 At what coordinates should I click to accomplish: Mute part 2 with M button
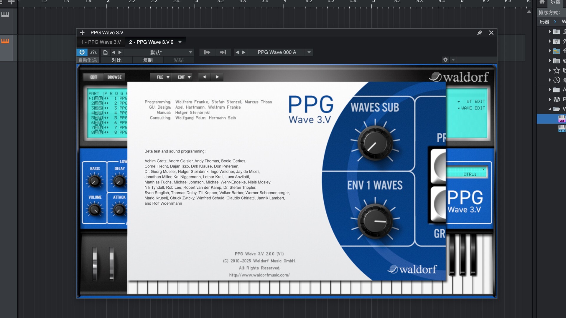[96, 103]
